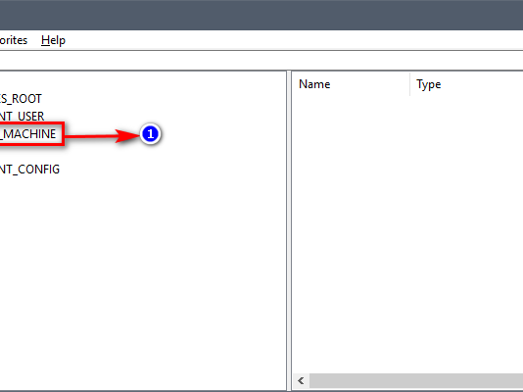Image resolution: width=523 pixels, height=392 pixels.
Task: Click the red arrow pointing to marker 1
Action: (x=102, y=135)
